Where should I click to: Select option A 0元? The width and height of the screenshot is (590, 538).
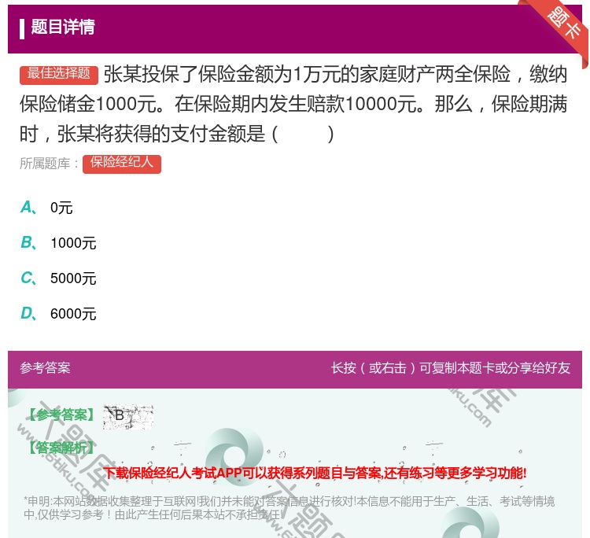[x=46, y=208]
